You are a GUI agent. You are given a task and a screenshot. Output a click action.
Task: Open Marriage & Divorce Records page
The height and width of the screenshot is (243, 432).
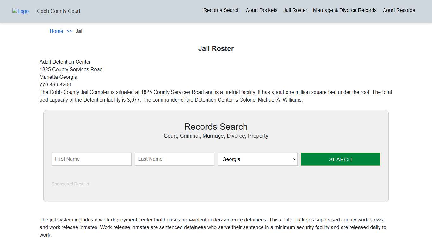344,10
